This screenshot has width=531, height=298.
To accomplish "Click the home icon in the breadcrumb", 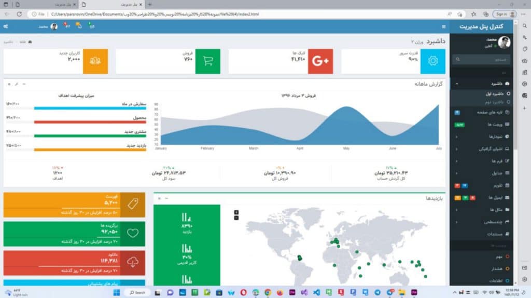I will (x=30, y=42).
